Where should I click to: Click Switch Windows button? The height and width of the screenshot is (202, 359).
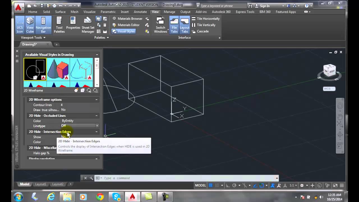click(x=160, y=25)
